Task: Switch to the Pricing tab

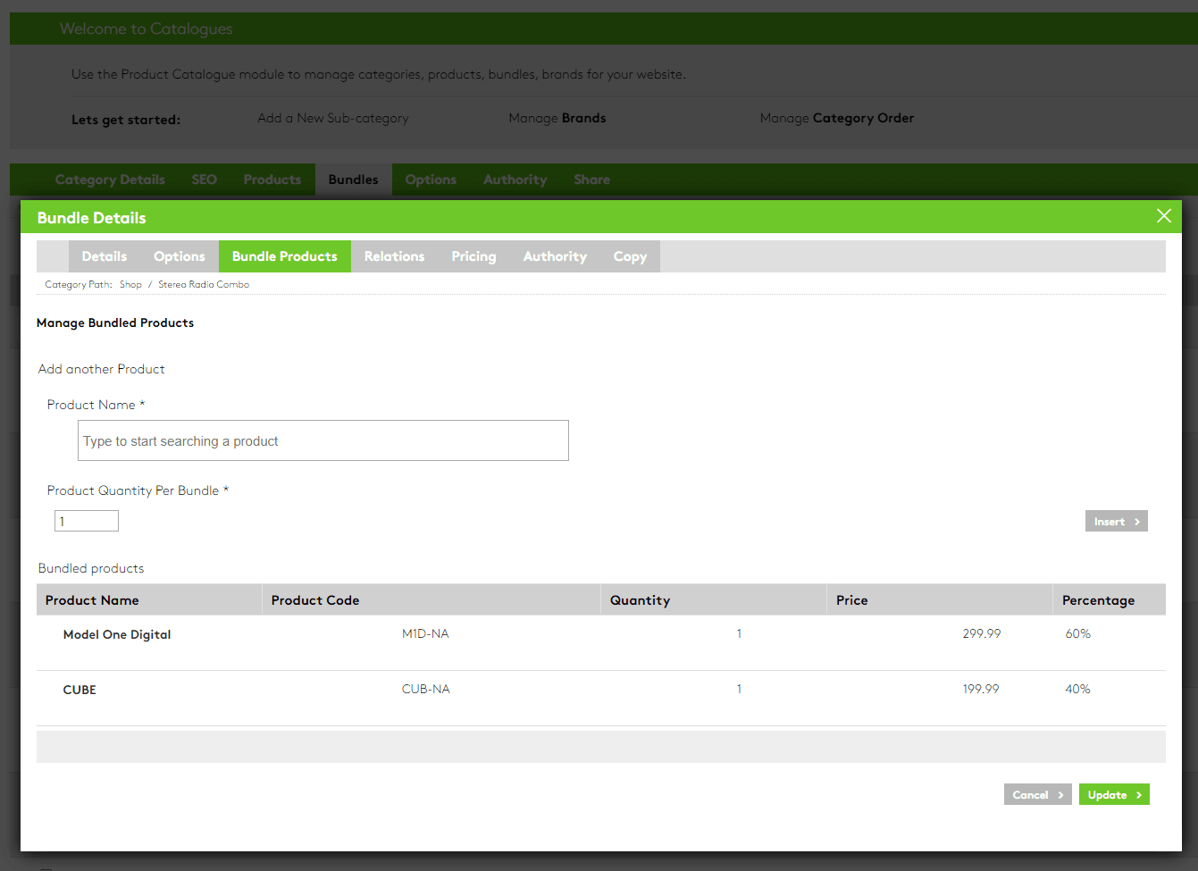Action: [x=473, y=256]
